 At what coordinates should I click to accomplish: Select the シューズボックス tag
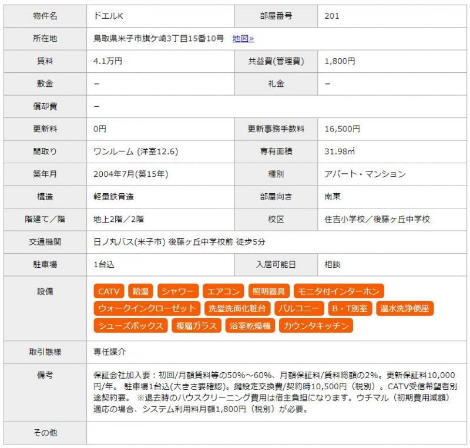pyautogui.click(x=130, y=325)
